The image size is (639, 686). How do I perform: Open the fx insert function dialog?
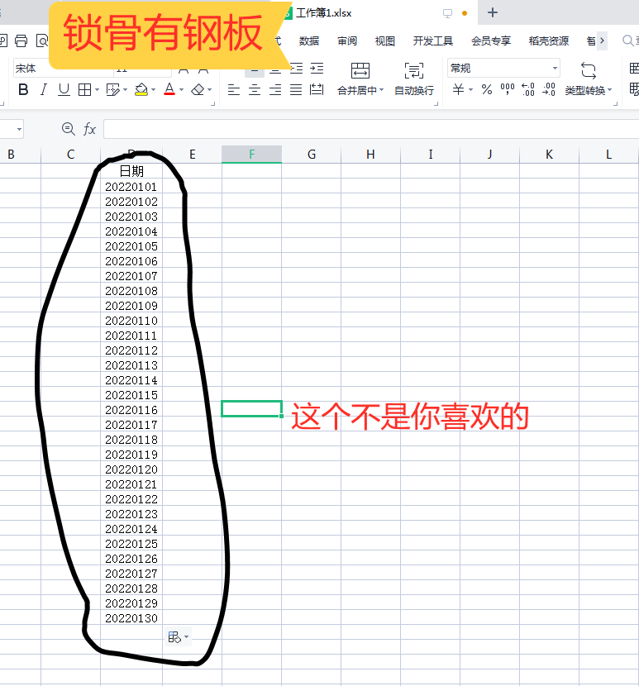click(89, 129)
